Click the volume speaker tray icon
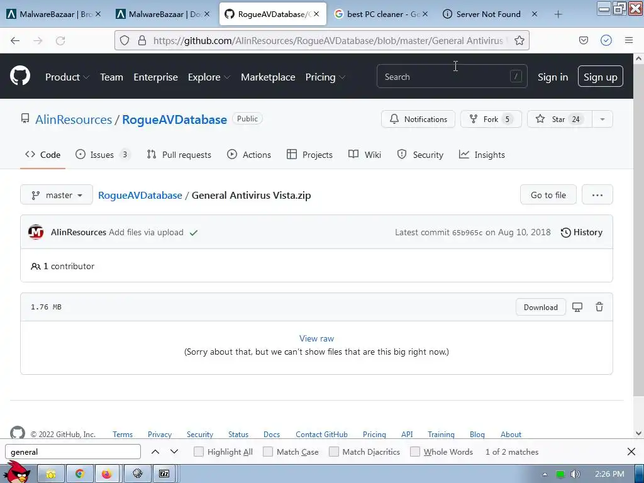 pos(575,474)
